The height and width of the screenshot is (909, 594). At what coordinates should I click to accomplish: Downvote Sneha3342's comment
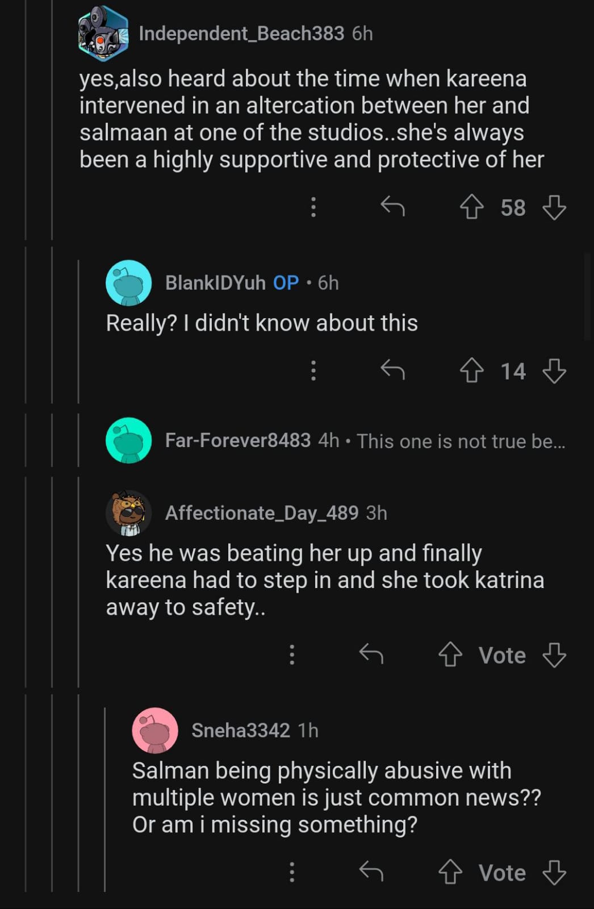coord(554,872)
